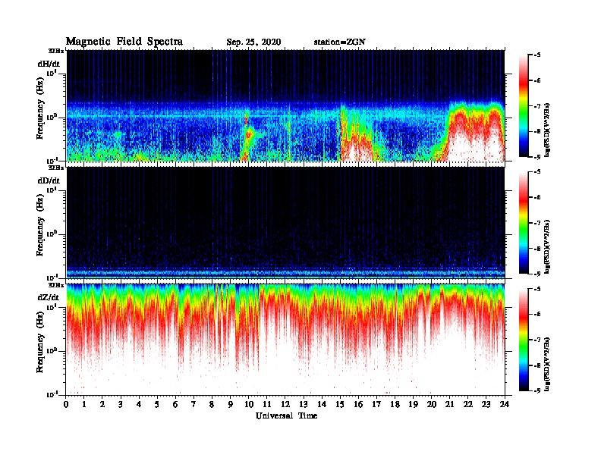Click inside the dD/dt spectrogram plot

[x=285, y=223]
